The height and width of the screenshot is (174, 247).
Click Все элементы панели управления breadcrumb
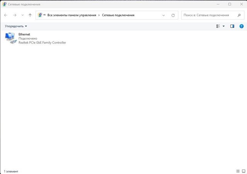pos(72,15)
